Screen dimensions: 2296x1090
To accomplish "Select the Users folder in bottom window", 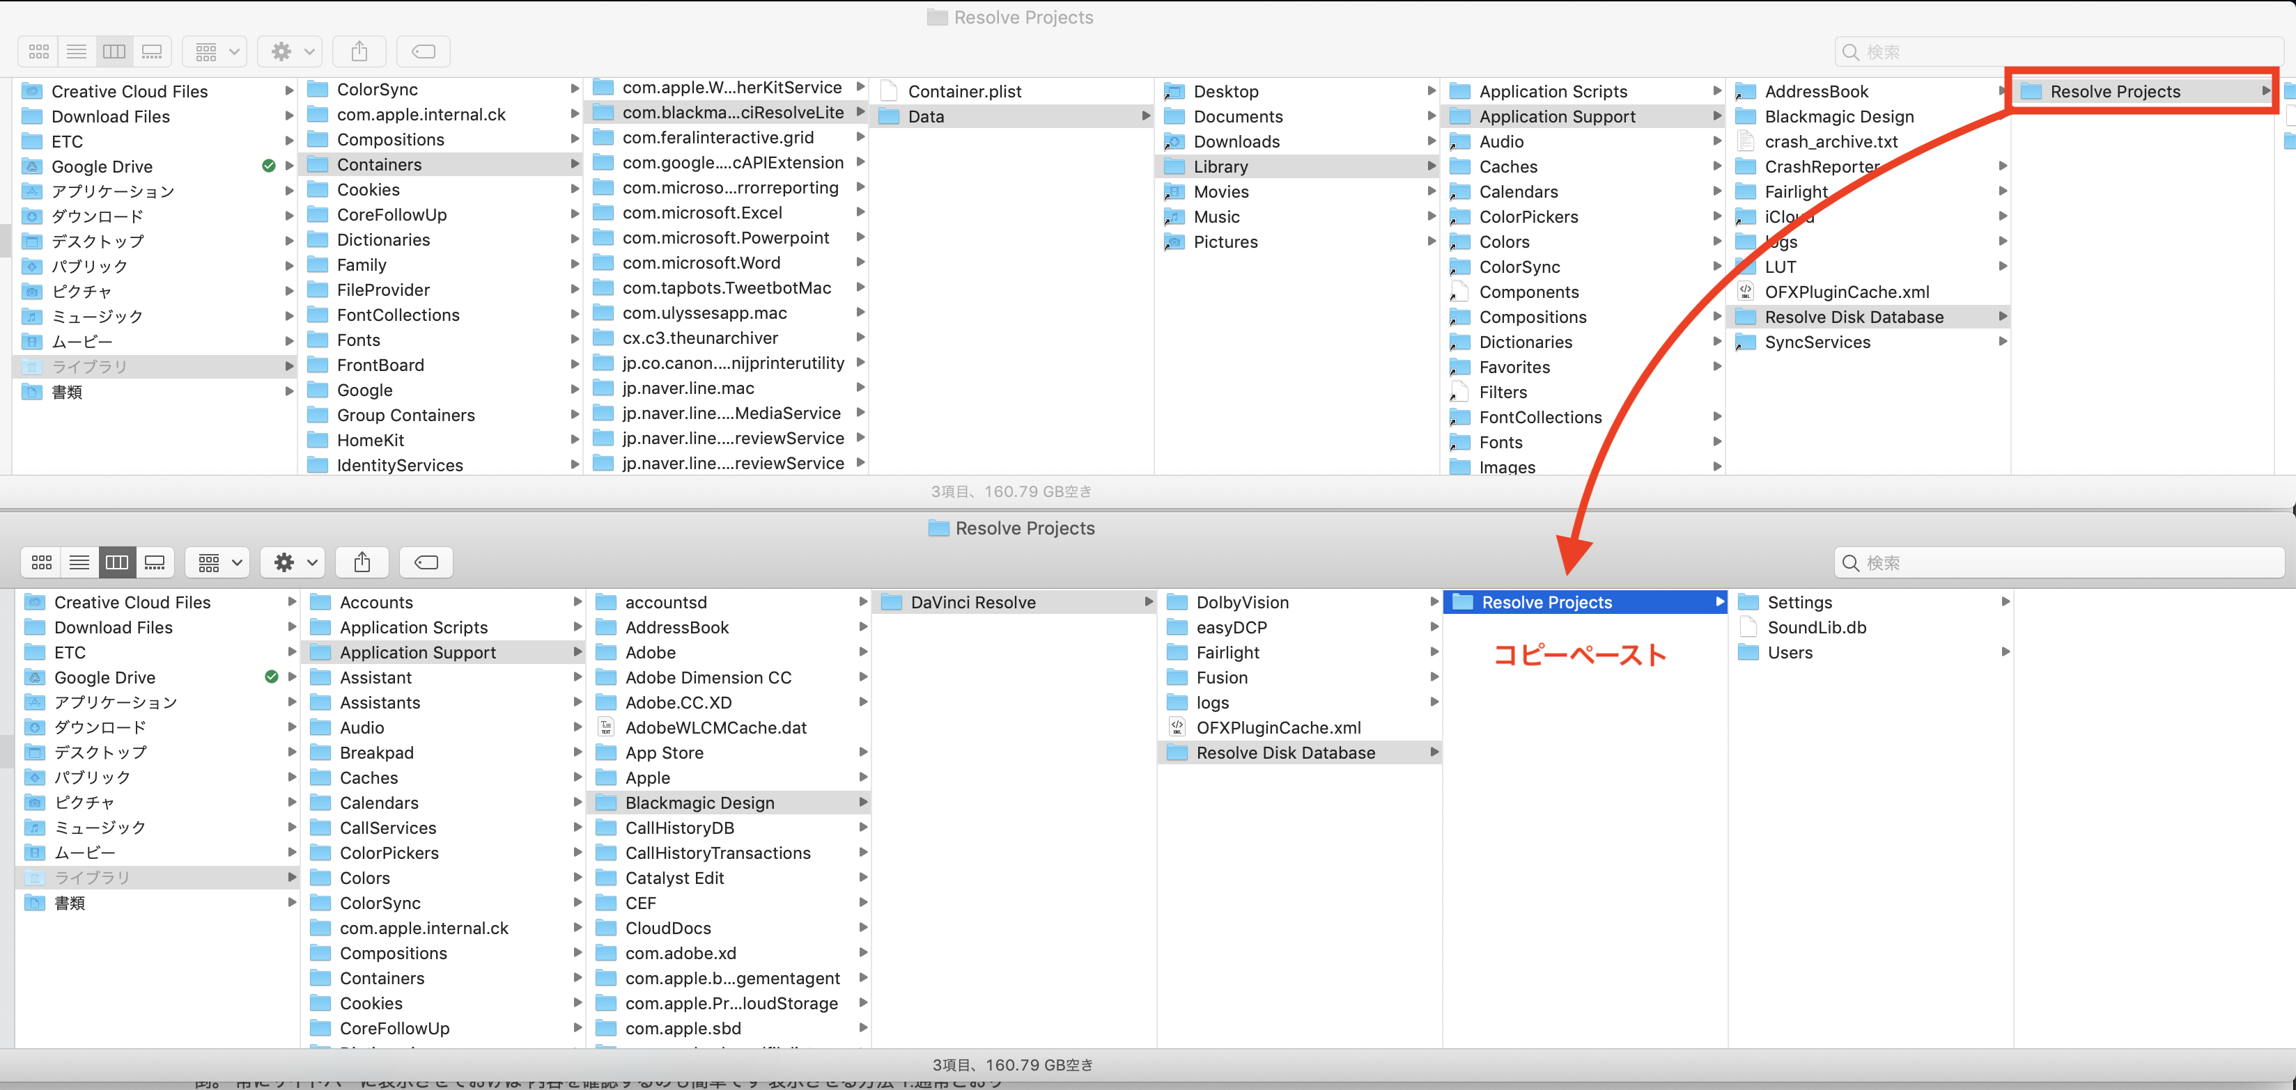I will pyautogui.click(x=1790, y=652).
